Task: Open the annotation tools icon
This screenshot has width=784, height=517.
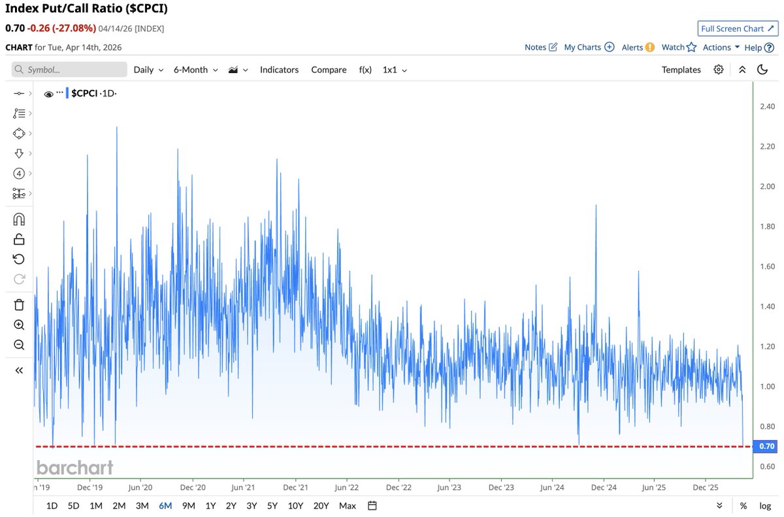Action: [20, 153]
